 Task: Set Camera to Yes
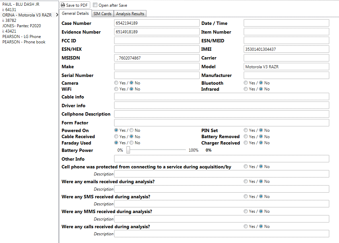pyautogui.click(x=116, y=83)
